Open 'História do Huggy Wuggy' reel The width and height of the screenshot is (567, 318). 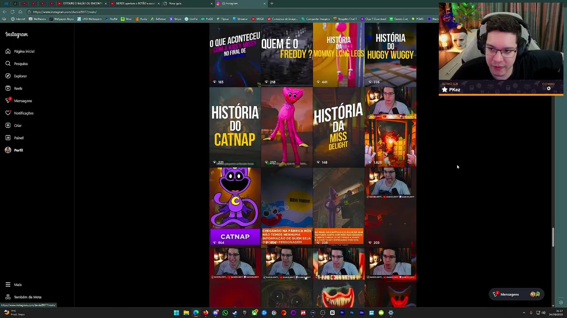click(x=390, y=55)
